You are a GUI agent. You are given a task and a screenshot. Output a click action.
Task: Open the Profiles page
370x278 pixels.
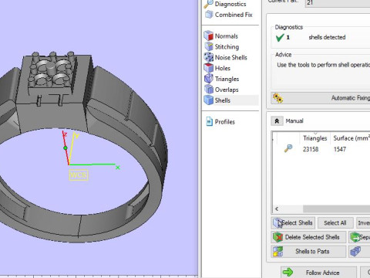(220, 122)
